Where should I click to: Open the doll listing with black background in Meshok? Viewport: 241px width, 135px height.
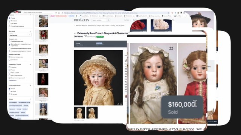tap(43, 79)
